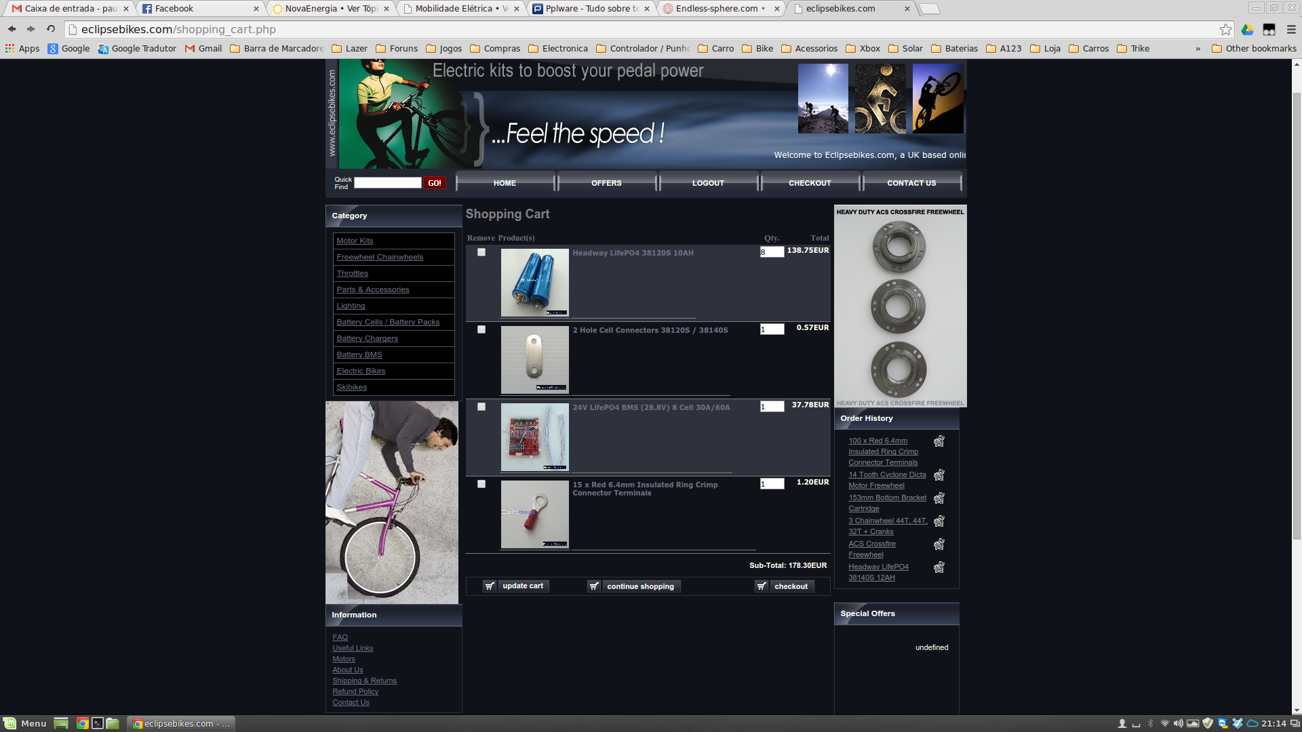This screenshot has height=732, width=1302.
Task: Reorder 'ACS Crossfire Freewheel' via cart icon
Action: pyautogui.click(x=939, y=544)
